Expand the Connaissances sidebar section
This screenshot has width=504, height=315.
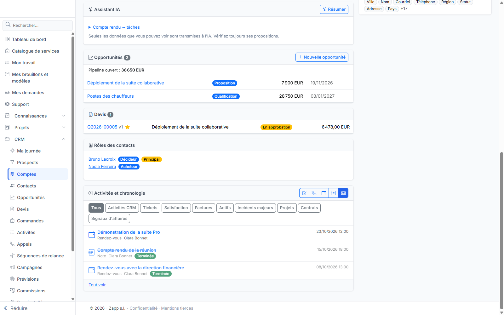coord(64,116)
